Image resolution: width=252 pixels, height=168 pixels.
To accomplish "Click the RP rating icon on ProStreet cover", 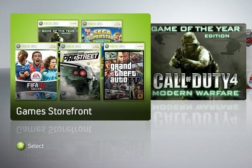I will coord(64,94).
